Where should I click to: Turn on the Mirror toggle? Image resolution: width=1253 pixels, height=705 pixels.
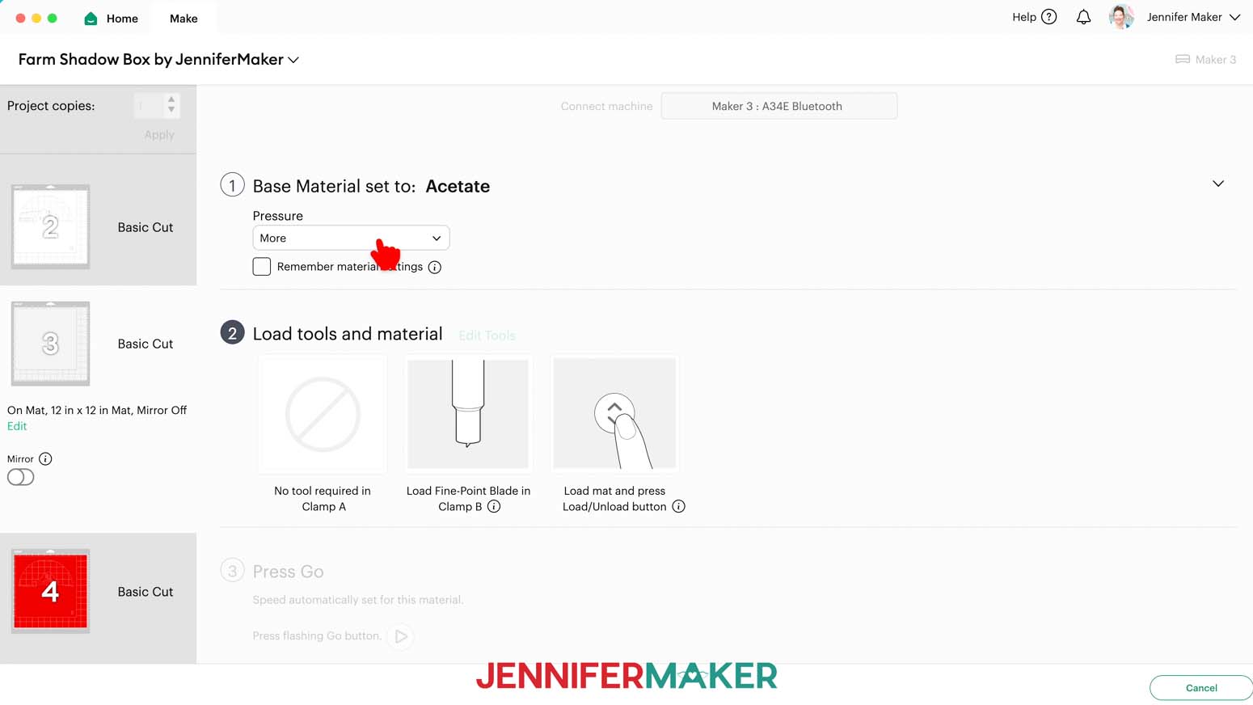[x=21, y=477]
